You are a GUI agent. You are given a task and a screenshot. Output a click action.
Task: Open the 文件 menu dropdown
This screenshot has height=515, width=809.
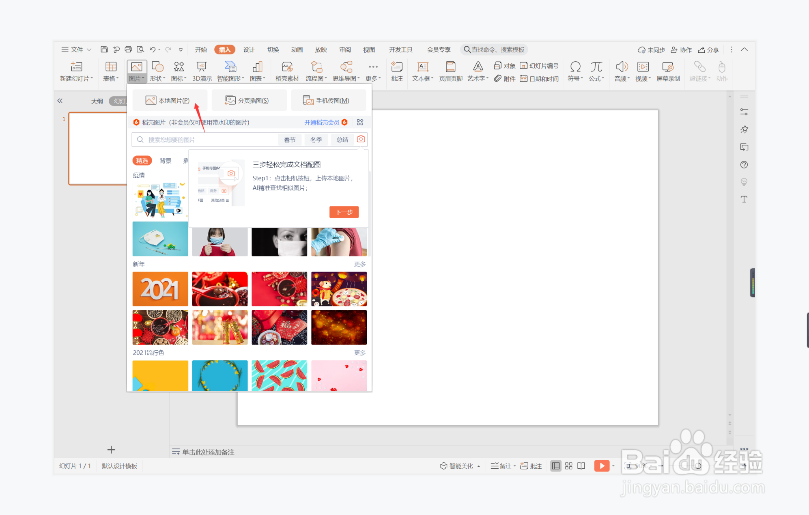pos(76,50)
